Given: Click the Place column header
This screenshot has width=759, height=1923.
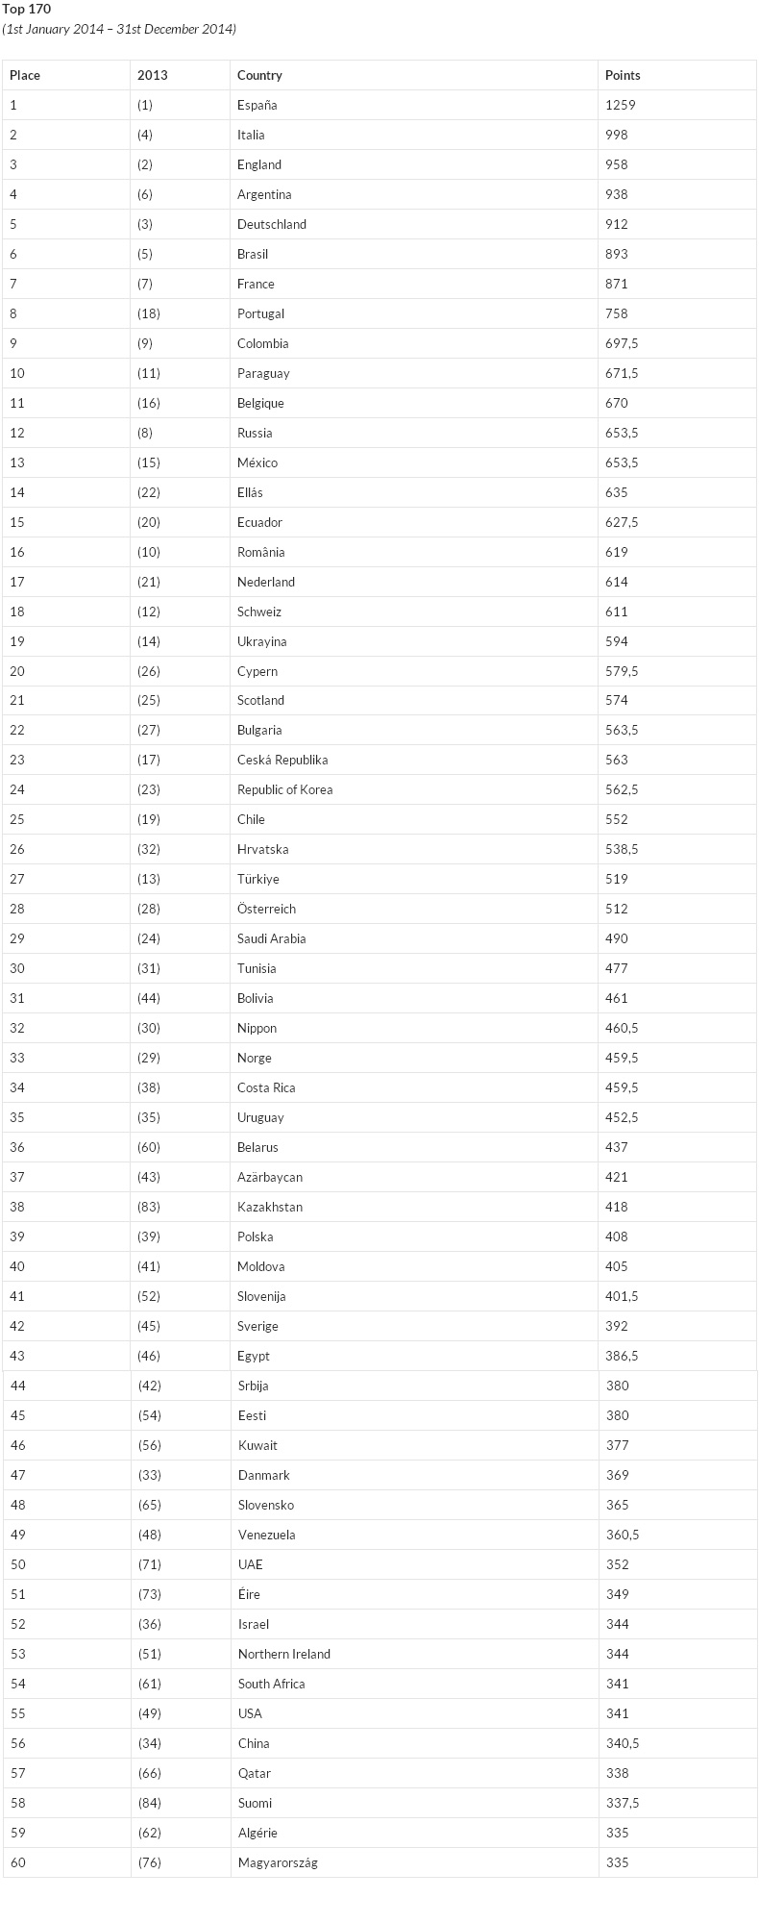Looking at the screenshot, I should pyautogui.click(x=25, y=75).
